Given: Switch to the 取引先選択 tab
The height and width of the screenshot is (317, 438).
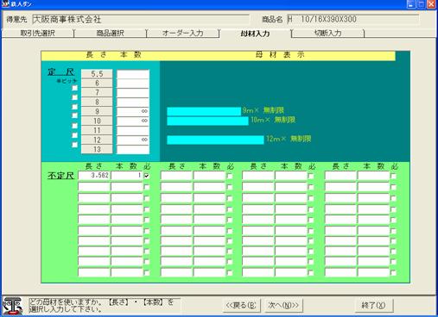Looking at the screenshot, I should [x=37, y=33].
